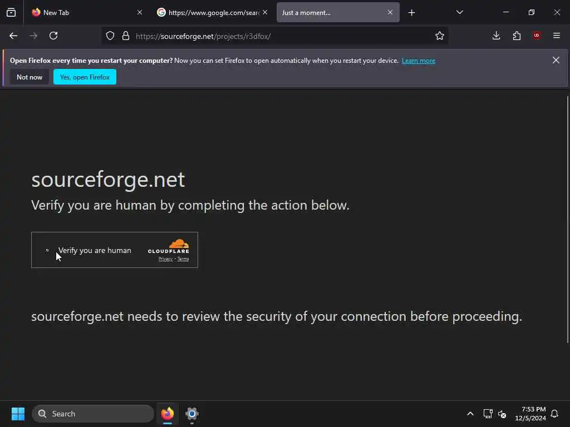Screen dimensions: 570x427
Task: Show site security padlock info
Action: pos(126,36)
